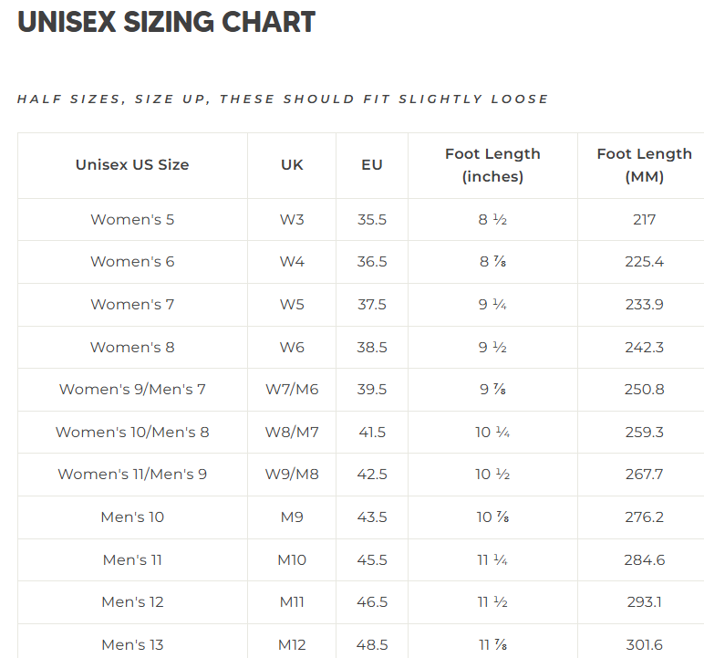
Task: Select the UK column header
Action: point(292,165)
